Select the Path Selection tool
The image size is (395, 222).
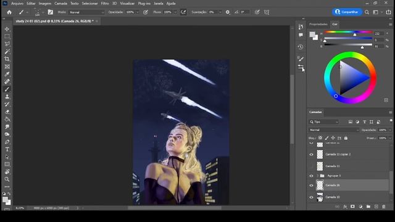click(7, 157)
